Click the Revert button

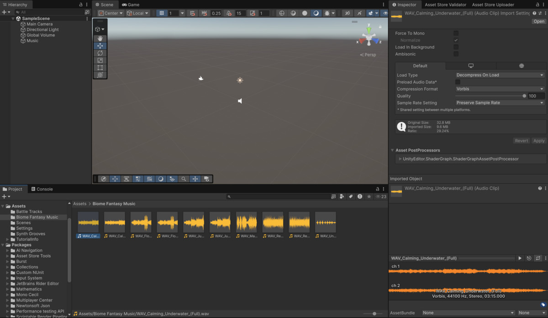pyautogui.click(x=522, y=141)
